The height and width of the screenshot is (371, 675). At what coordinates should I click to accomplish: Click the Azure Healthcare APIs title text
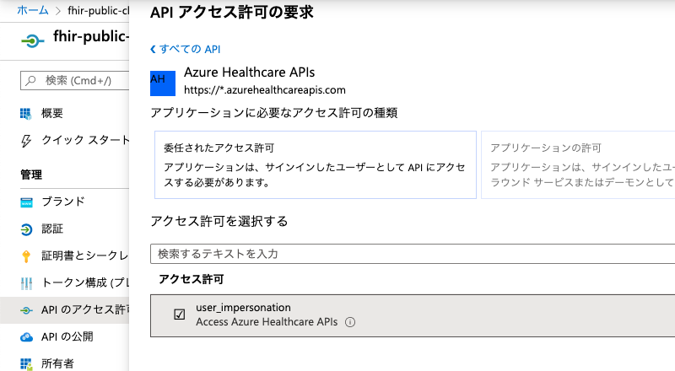[249, 72]
